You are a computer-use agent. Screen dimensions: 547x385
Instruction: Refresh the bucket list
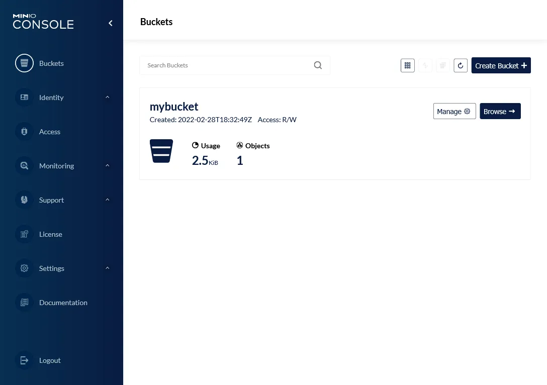461,65
